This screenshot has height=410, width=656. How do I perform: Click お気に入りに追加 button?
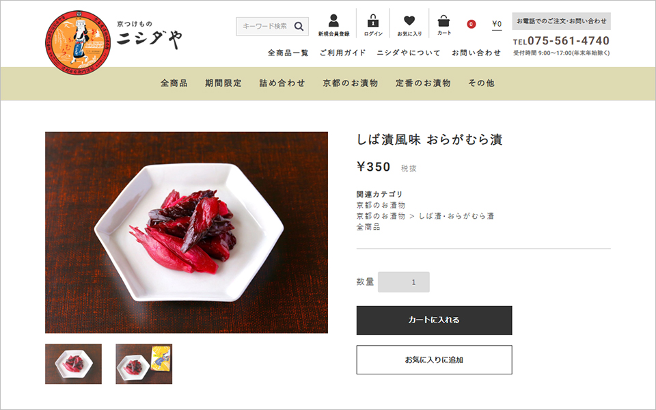[x=435, y=360]
